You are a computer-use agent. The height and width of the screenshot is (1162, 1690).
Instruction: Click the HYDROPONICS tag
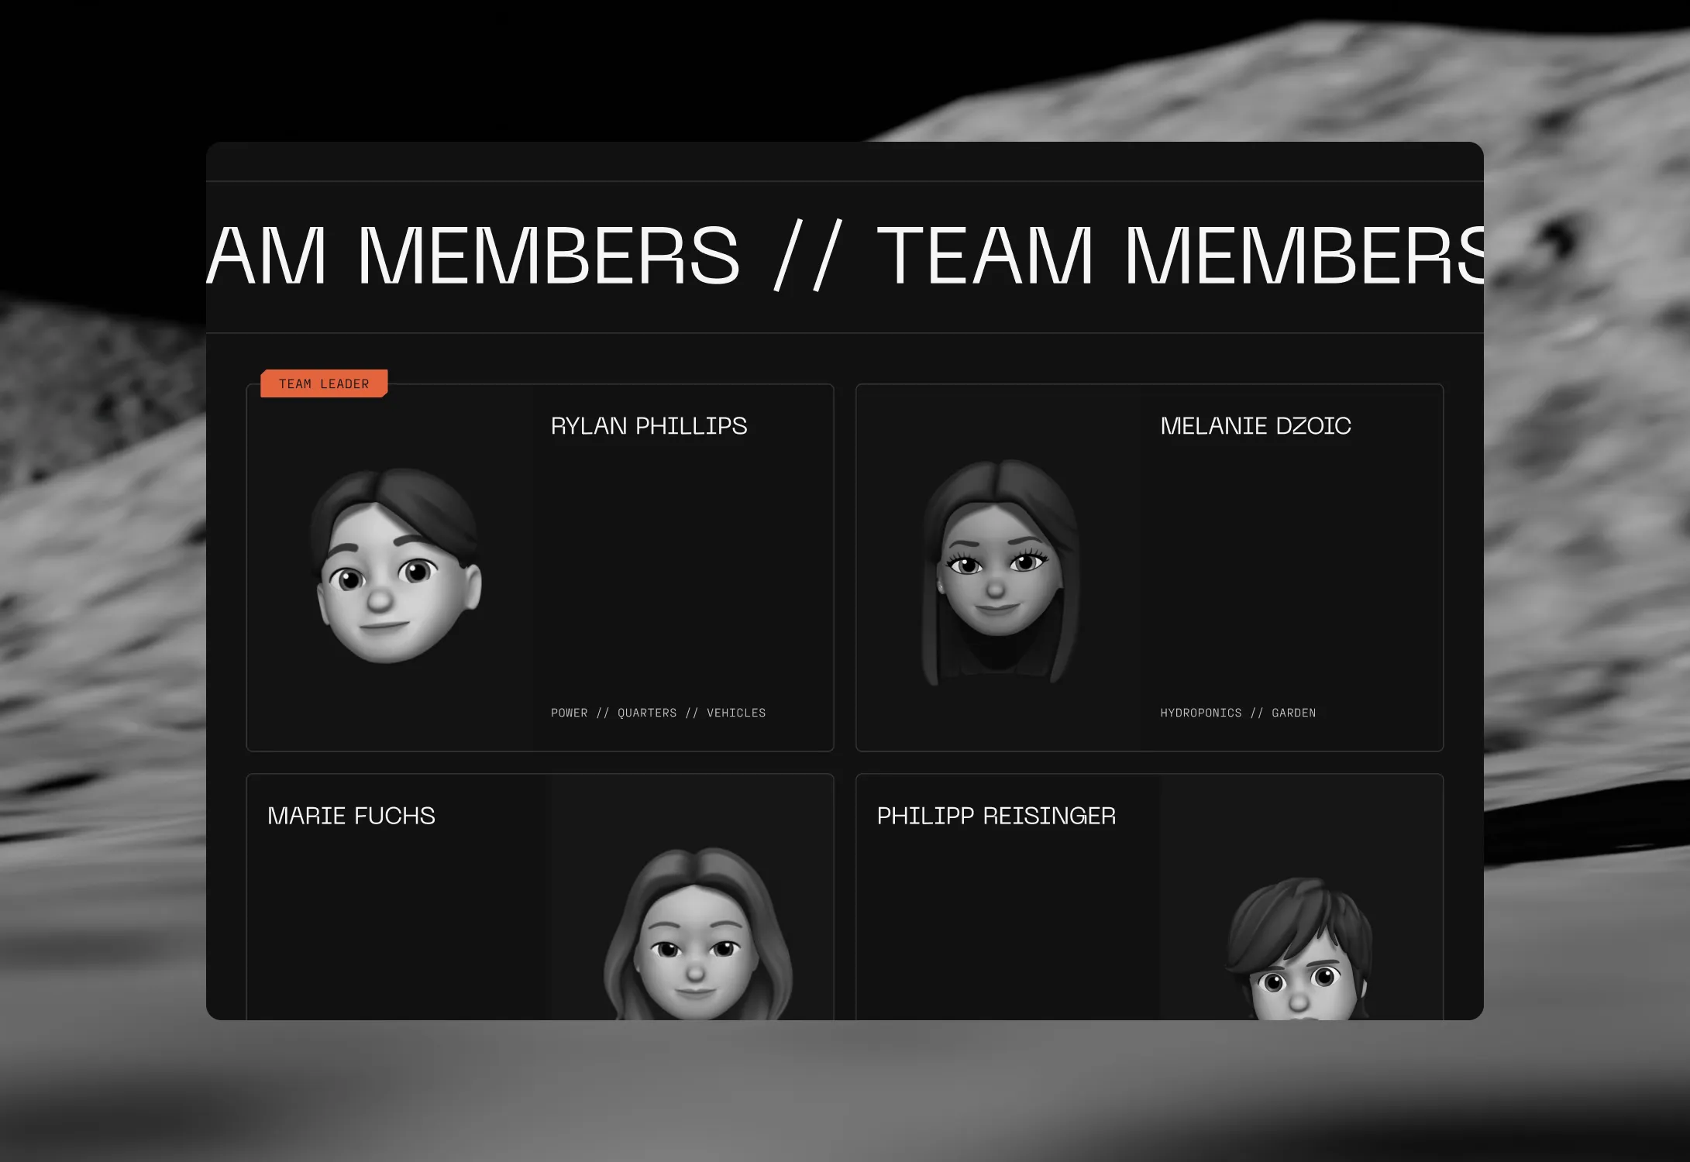click(x=1200, y=713)
